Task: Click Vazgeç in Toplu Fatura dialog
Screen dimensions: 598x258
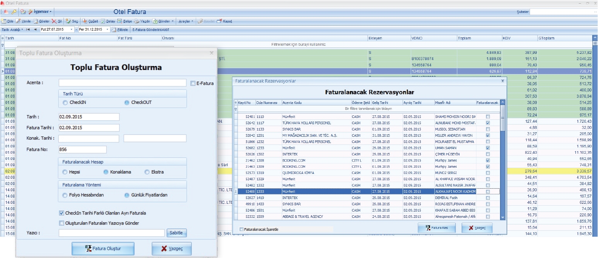Action: click(x=172, y=248)
